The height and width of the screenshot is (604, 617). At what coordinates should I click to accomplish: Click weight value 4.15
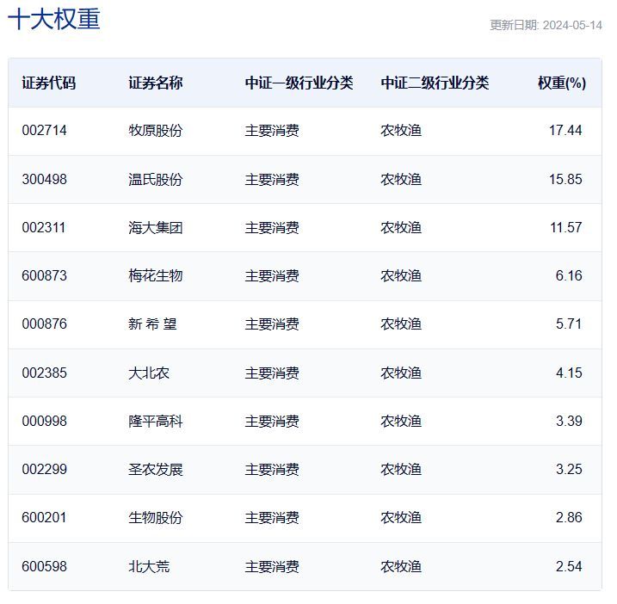(569, 373)
